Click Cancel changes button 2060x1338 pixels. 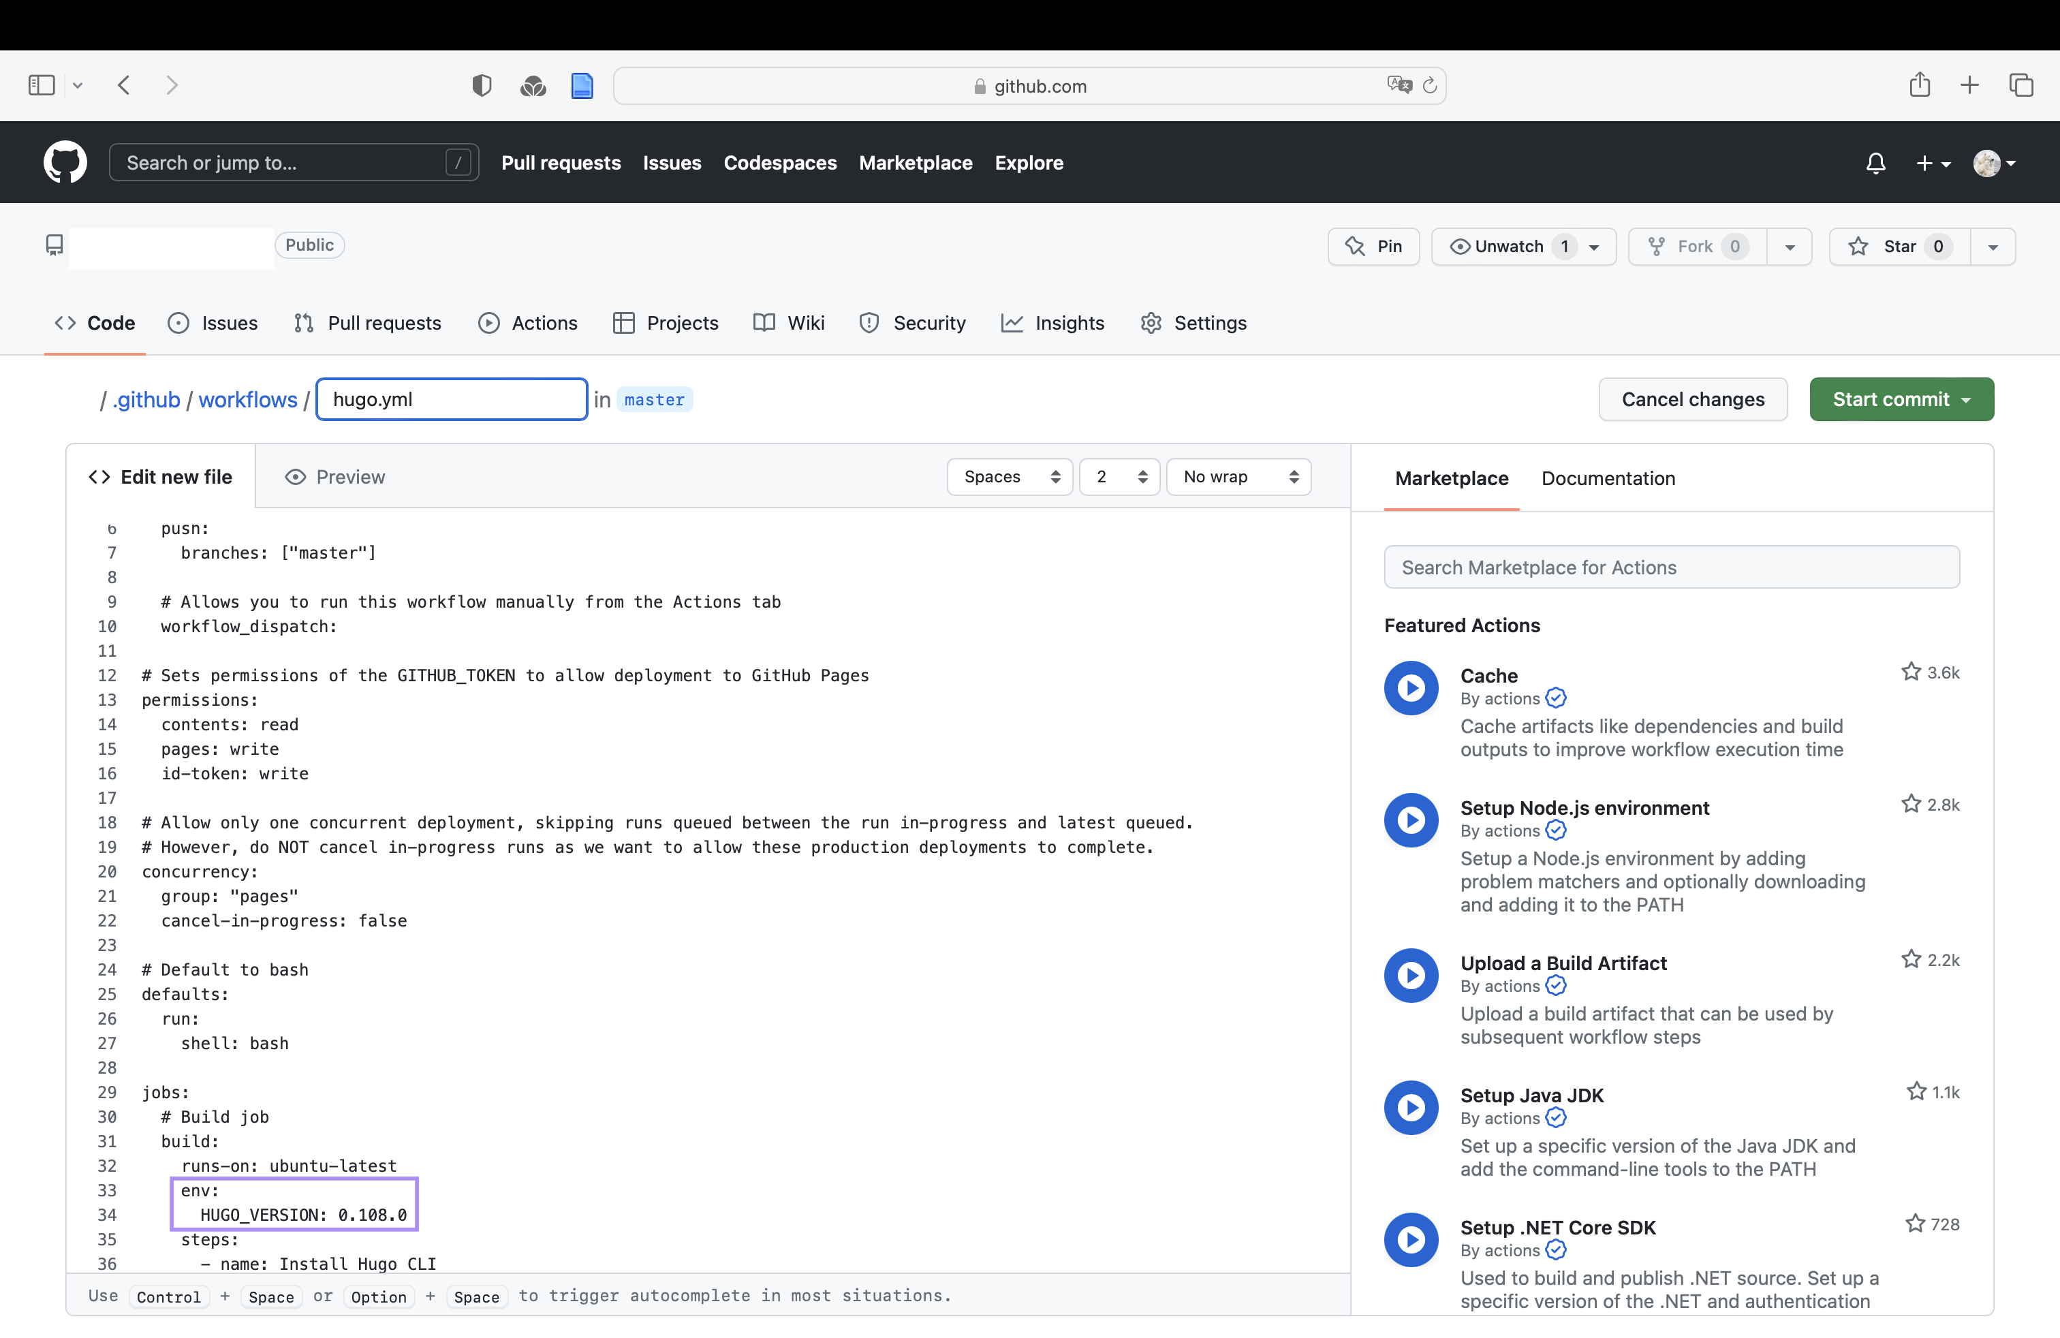point(1692,399)
